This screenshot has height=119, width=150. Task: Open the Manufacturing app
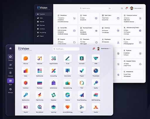pos(68,83)
